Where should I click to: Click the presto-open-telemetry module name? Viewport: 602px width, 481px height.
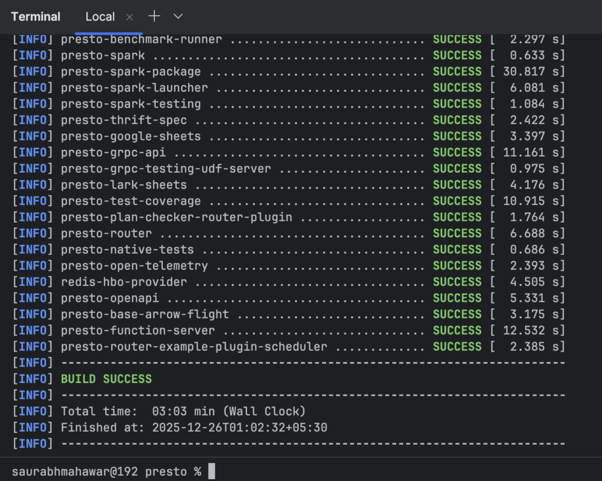click(x=134, y=266)
